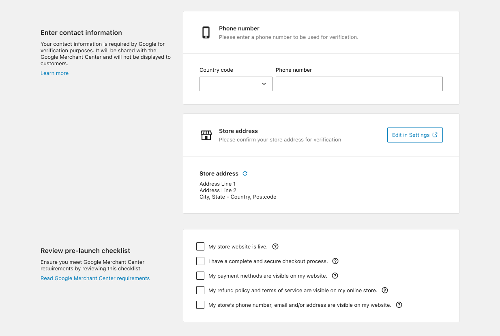
Task: Refresh the store address
Action: click(245, 173)
